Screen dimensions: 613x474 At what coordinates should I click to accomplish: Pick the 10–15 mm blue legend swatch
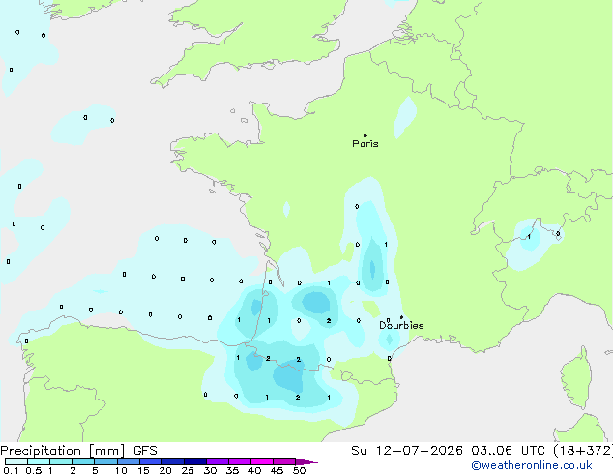(129, 461)
